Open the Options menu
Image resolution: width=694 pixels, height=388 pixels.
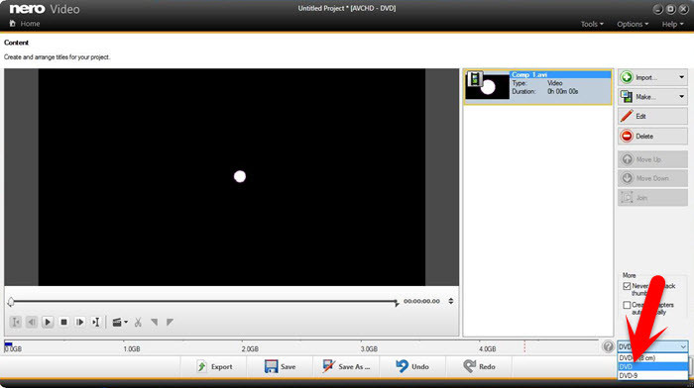pos(633,24)
